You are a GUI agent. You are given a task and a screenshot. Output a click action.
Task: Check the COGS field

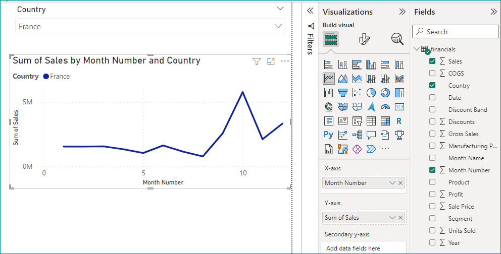click(432, 73)
